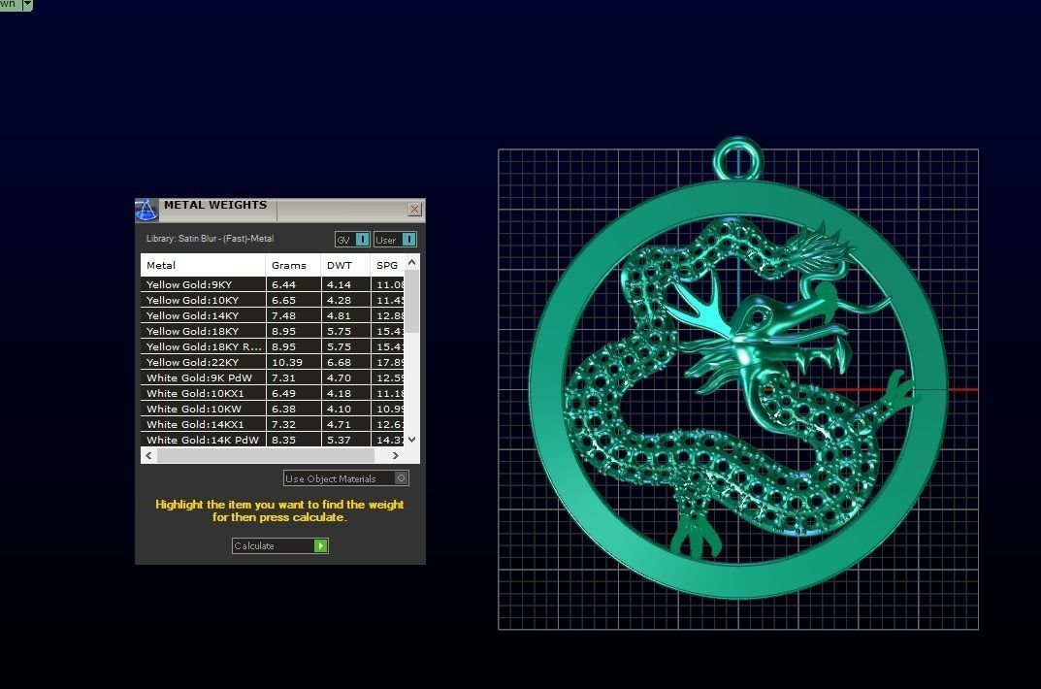
Task: Sort by the Grams column header
Action: [293, 265]
